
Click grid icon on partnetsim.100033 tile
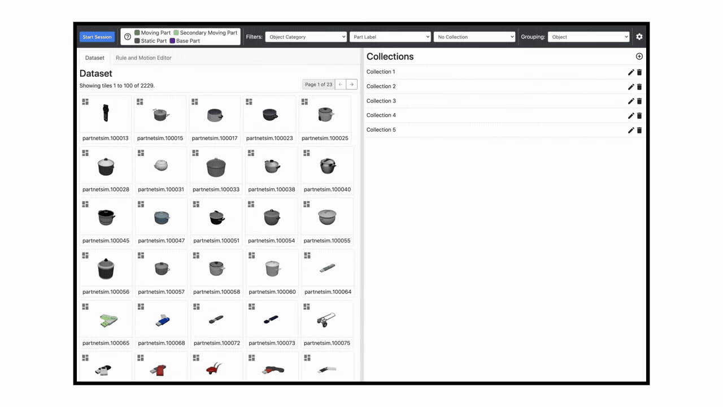(x=196, y=153)
